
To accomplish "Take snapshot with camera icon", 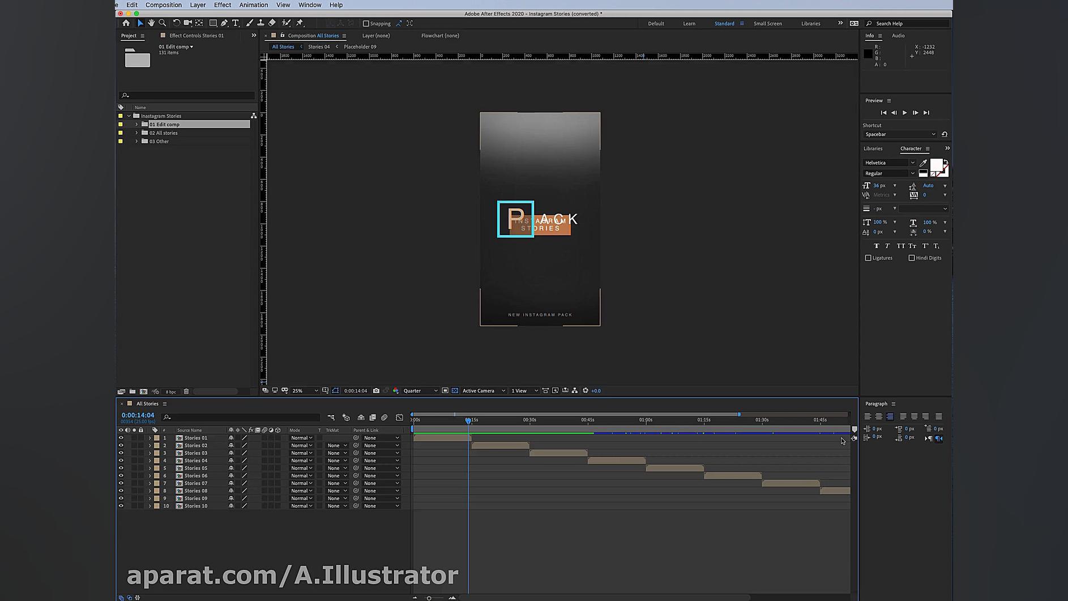I will (376, 391).
